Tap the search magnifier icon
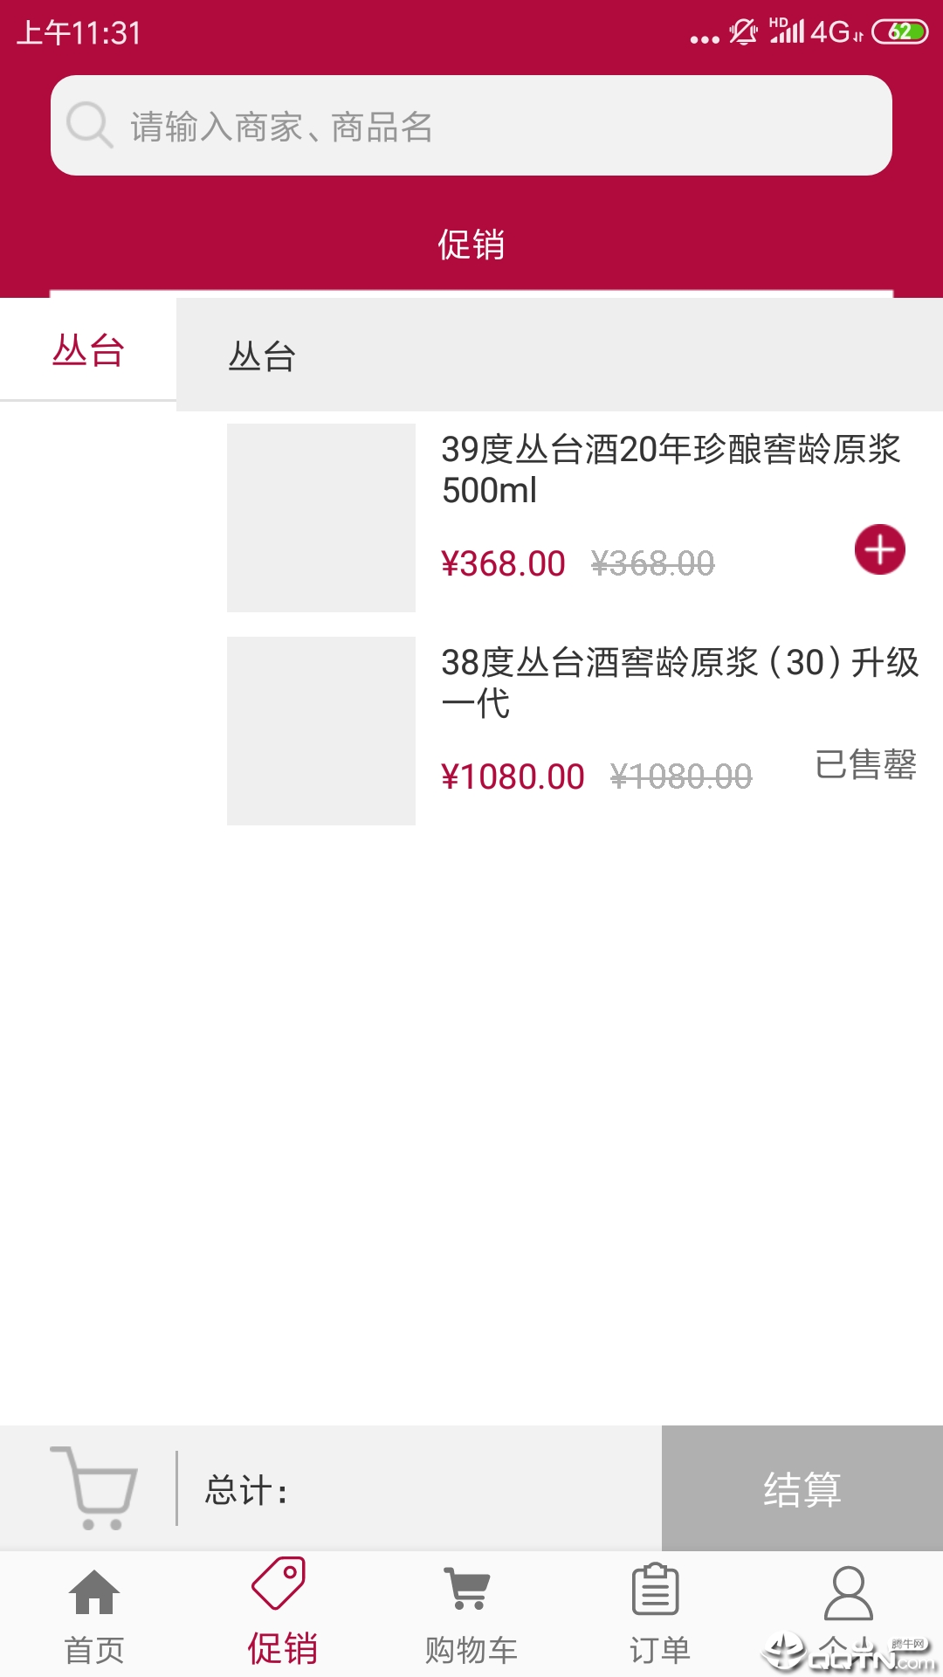943x1677 pixels. pyautogui.click(x=90, y=125)
